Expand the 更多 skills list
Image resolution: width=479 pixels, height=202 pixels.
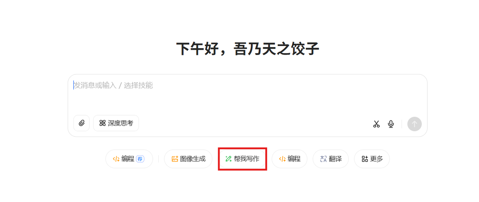372,159
